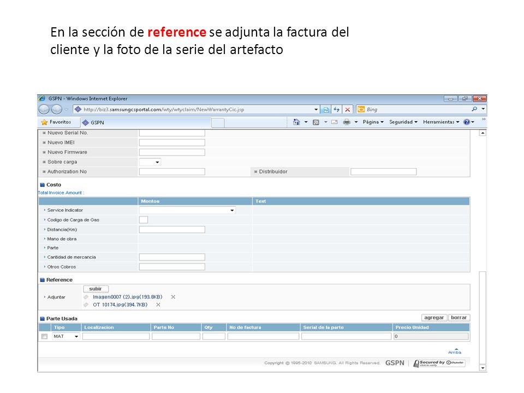Click the Nuevo IMEI field
The image size is (524, 393).
point(172,142)
